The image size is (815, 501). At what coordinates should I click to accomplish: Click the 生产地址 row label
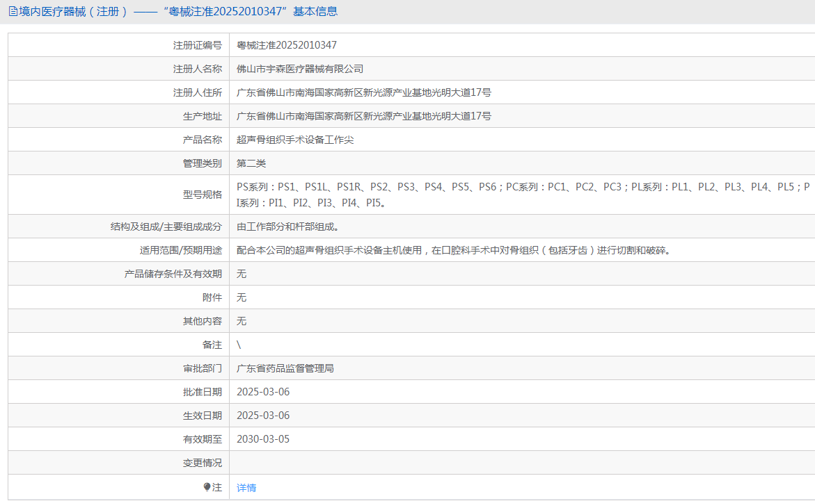(x=203, y=116)
